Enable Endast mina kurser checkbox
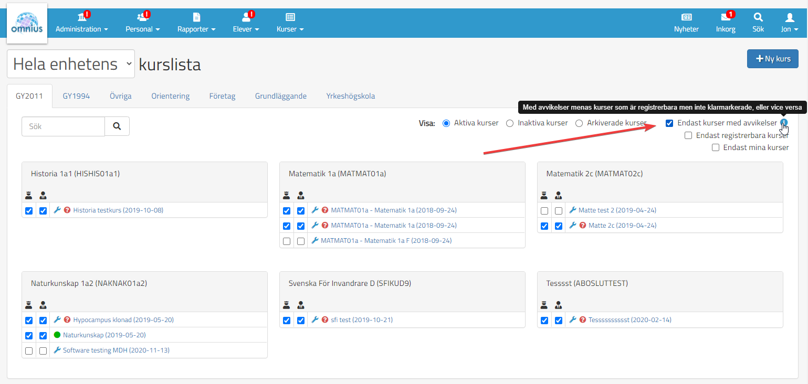Image resolution: width=808 pixels, height=384 pixels. [x=715, y=148]
